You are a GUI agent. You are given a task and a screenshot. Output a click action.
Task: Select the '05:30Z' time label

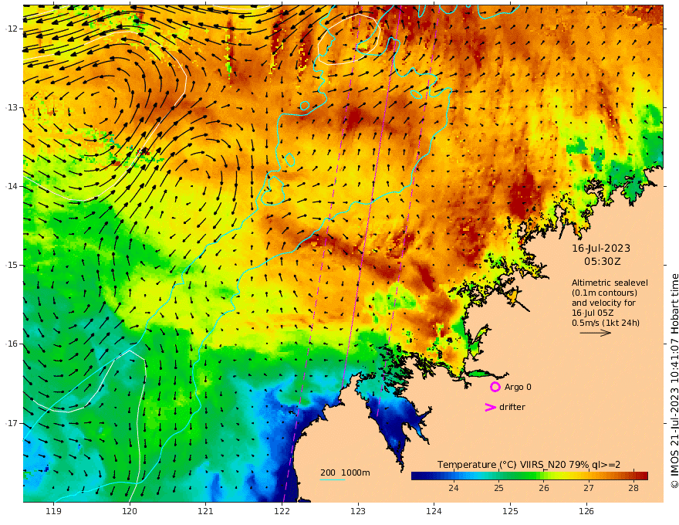(602, 262)
